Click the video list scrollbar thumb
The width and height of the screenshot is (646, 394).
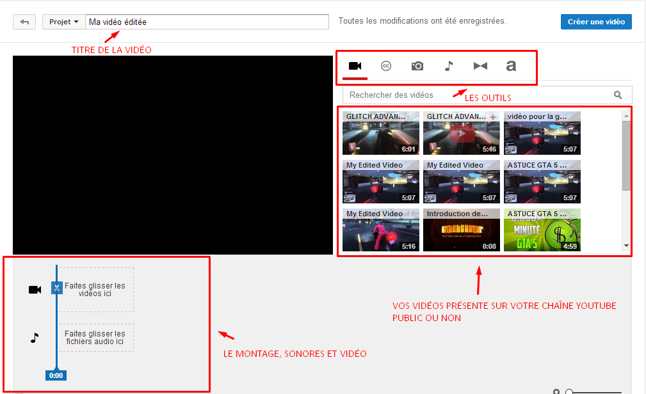pyautogui.click(x=626, y=155)
